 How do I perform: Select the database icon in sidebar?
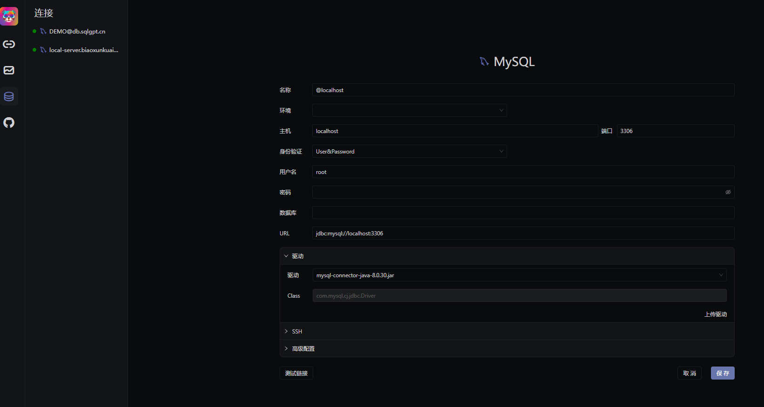9,96
